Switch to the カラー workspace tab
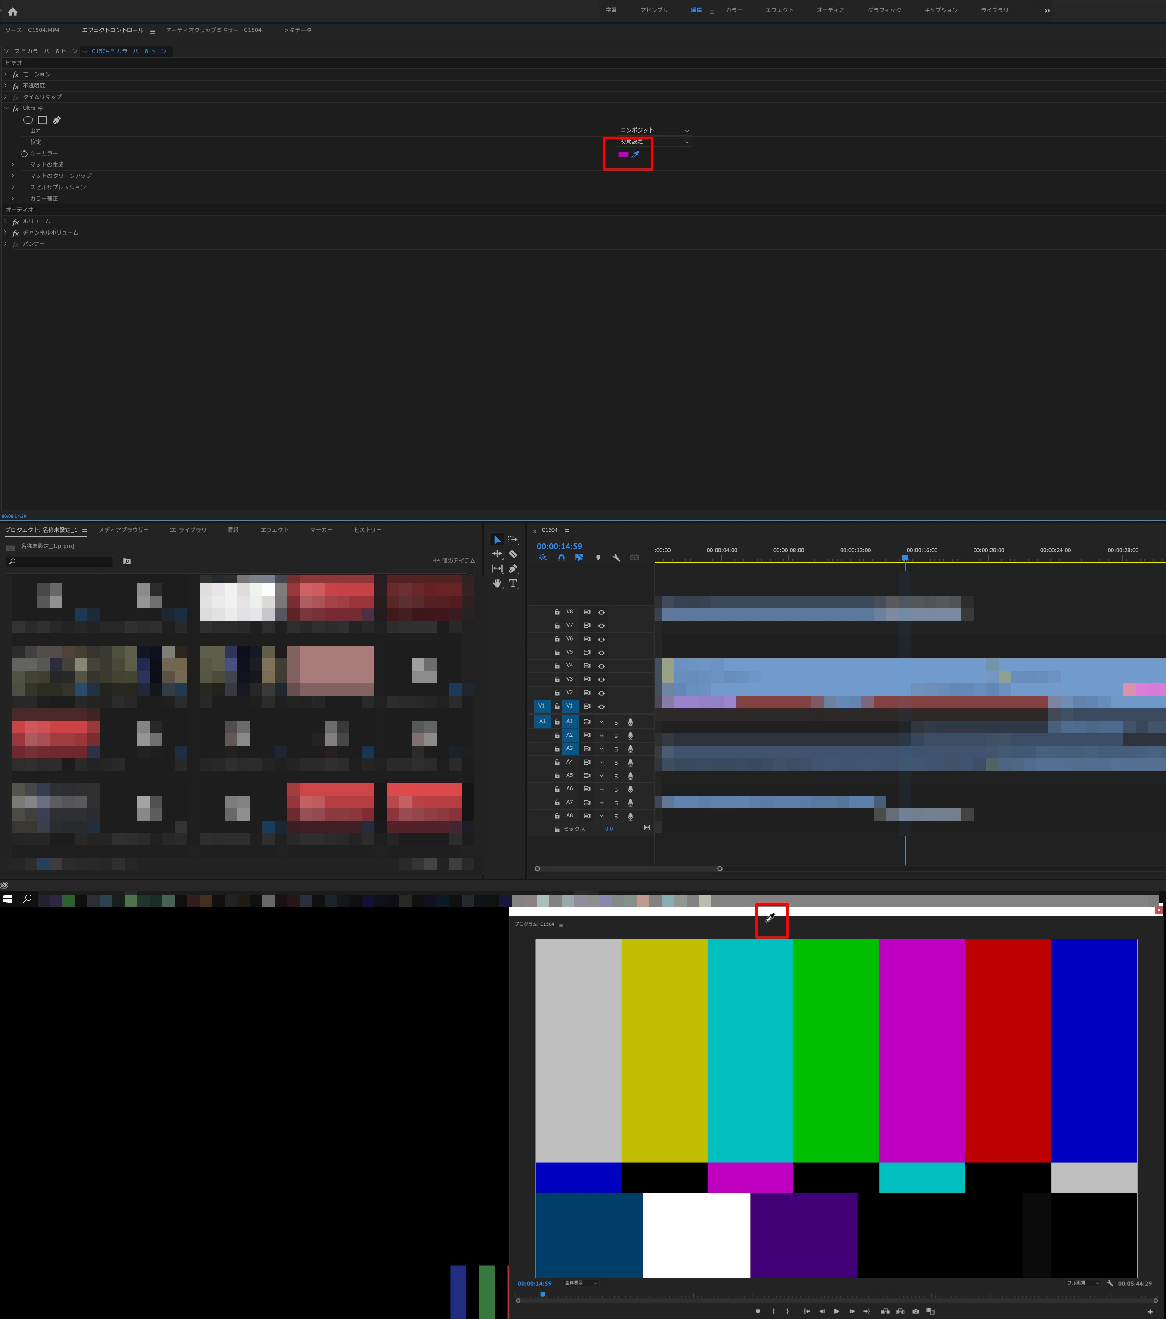Viewport: 1166px width, 1319px height. pyautogui.click(x=734, y=10)
